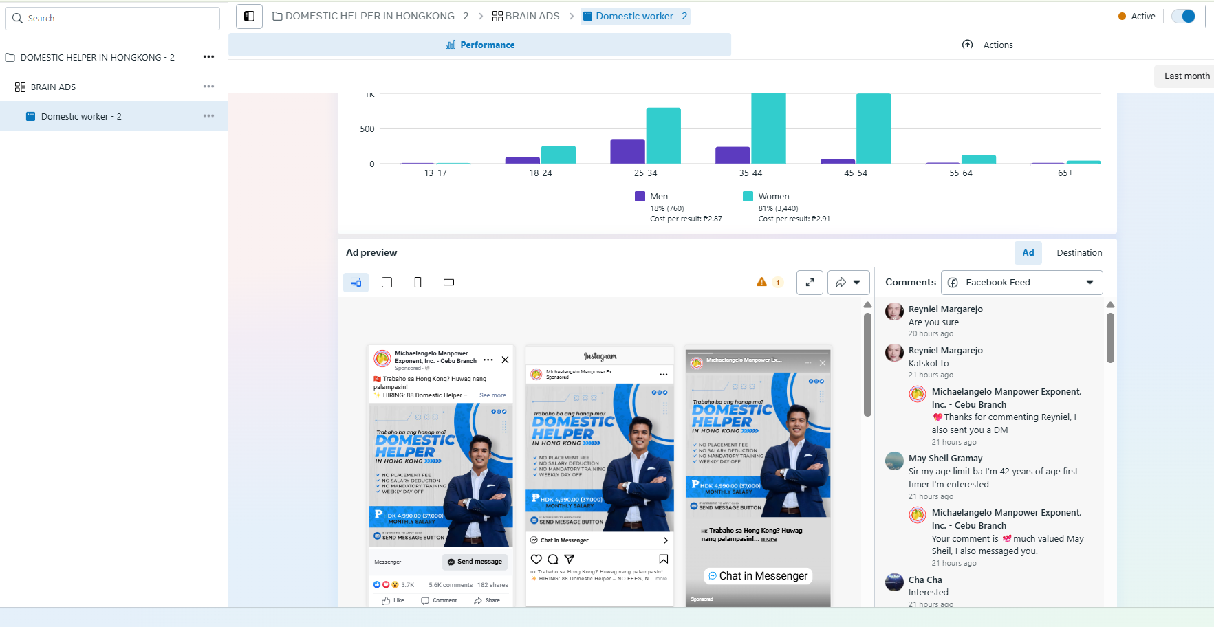Open options for Domestic worker - 2
This screenshot has height=627, width=1214.
tap(208, 116)
